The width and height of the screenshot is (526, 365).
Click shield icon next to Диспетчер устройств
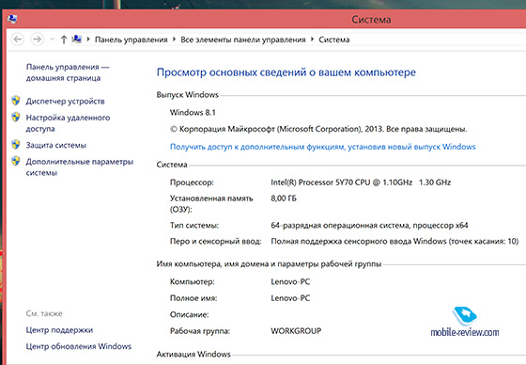coord(15,100)
